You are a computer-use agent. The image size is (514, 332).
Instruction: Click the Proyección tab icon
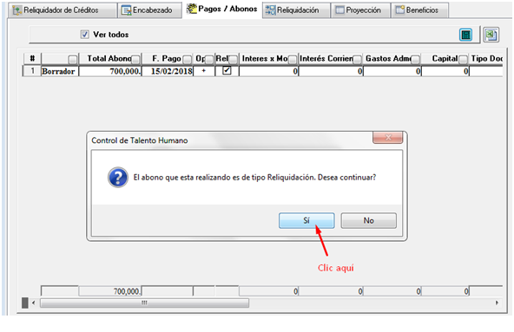point(340,10)
